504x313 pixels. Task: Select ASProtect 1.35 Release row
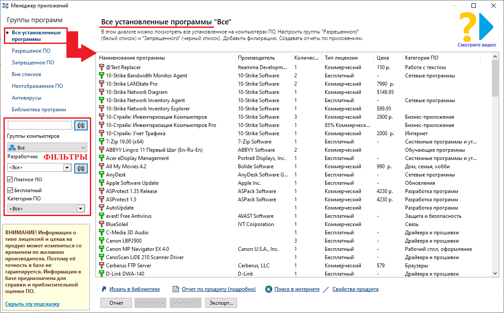click(x=294, y=191)
